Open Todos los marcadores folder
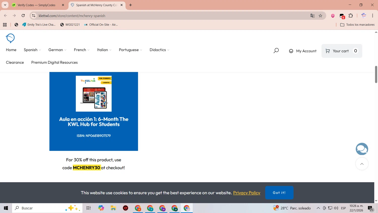Viewport: 378px width, 213px height. click(357, 25)
